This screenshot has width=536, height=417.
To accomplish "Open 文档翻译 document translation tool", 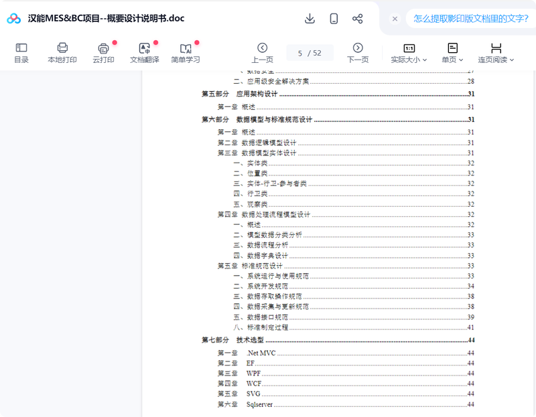I will pos(145,54).
